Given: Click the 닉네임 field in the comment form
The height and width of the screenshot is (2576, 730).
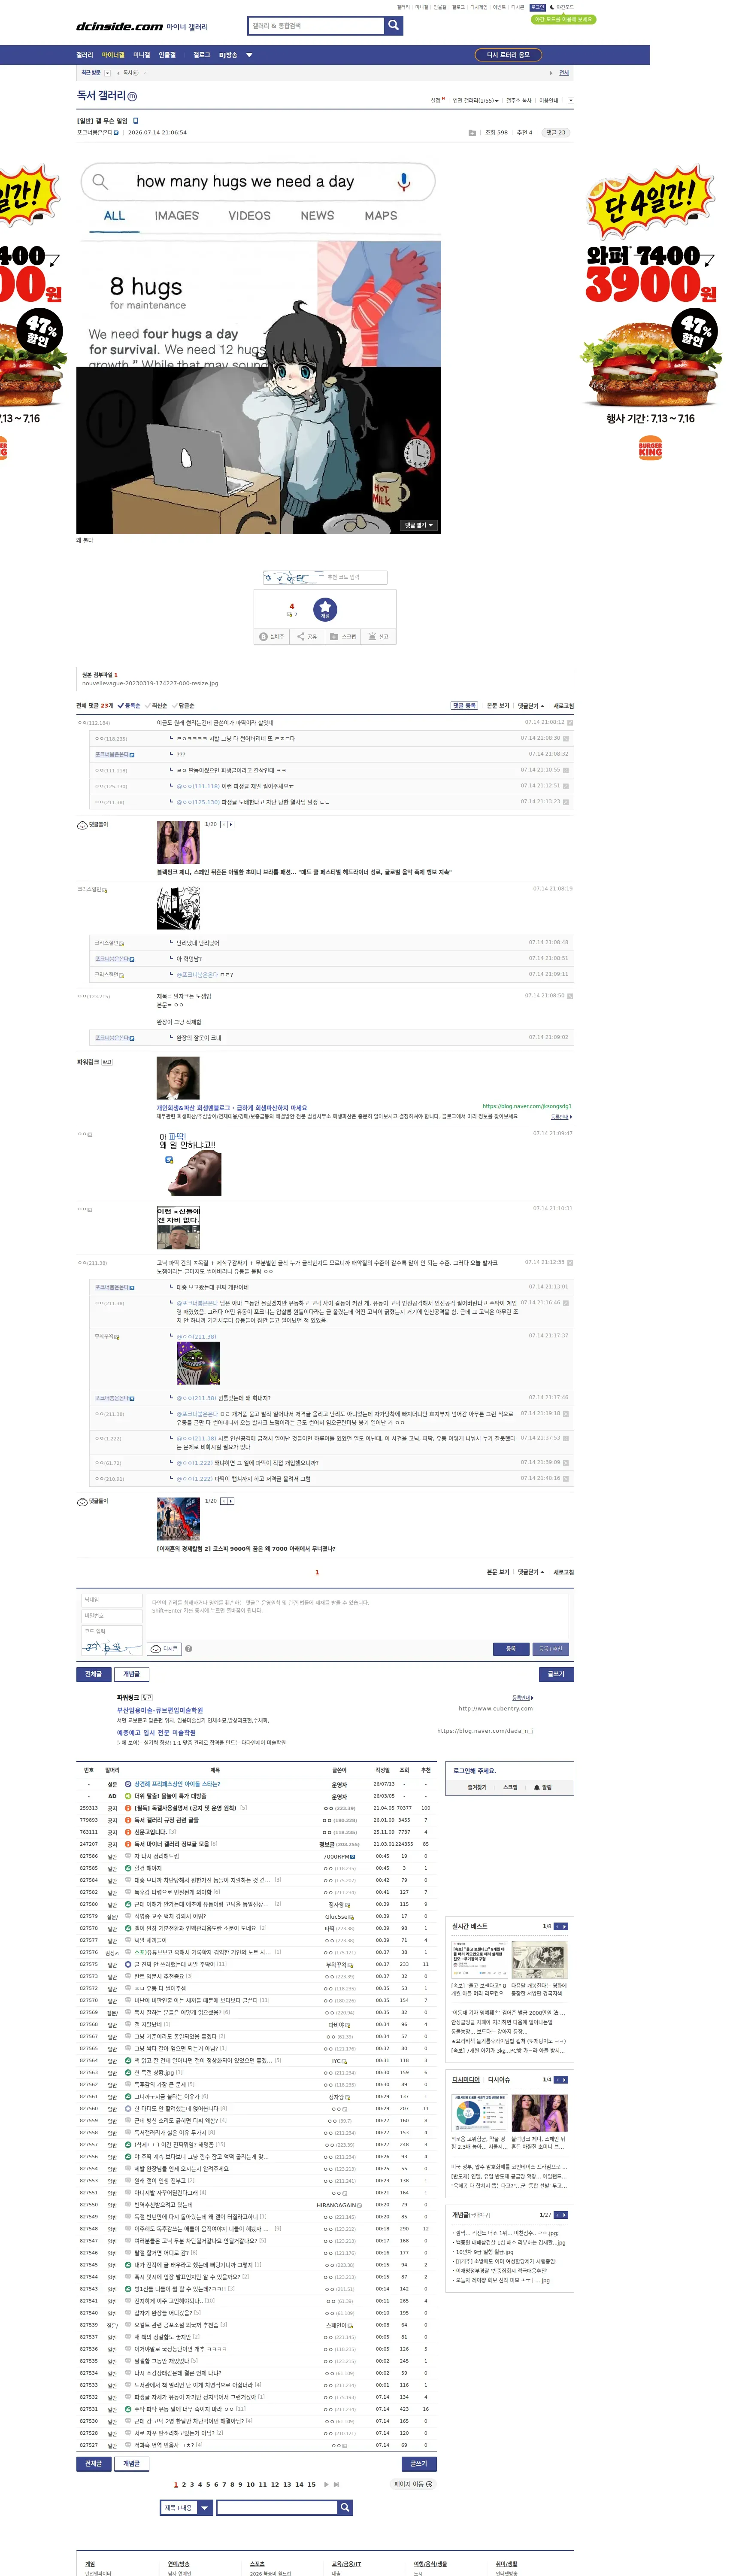Looking at the screenshot, I should (x=112, y=1600).
